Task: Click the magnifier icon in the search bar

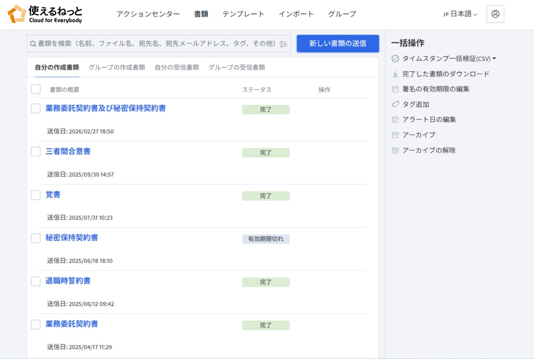Action: [x=33, y=44]
